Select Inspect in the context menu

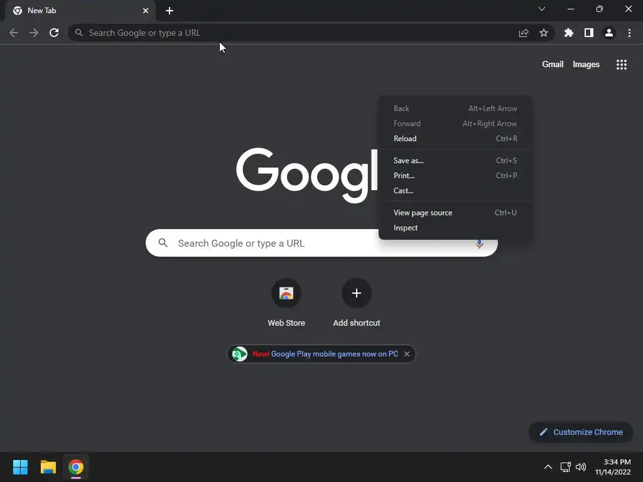pos(455,228)
